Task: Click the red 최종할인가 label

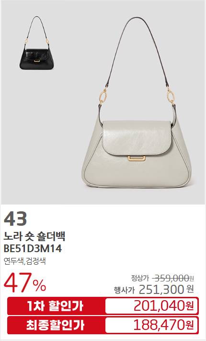Action: (55, 325)
